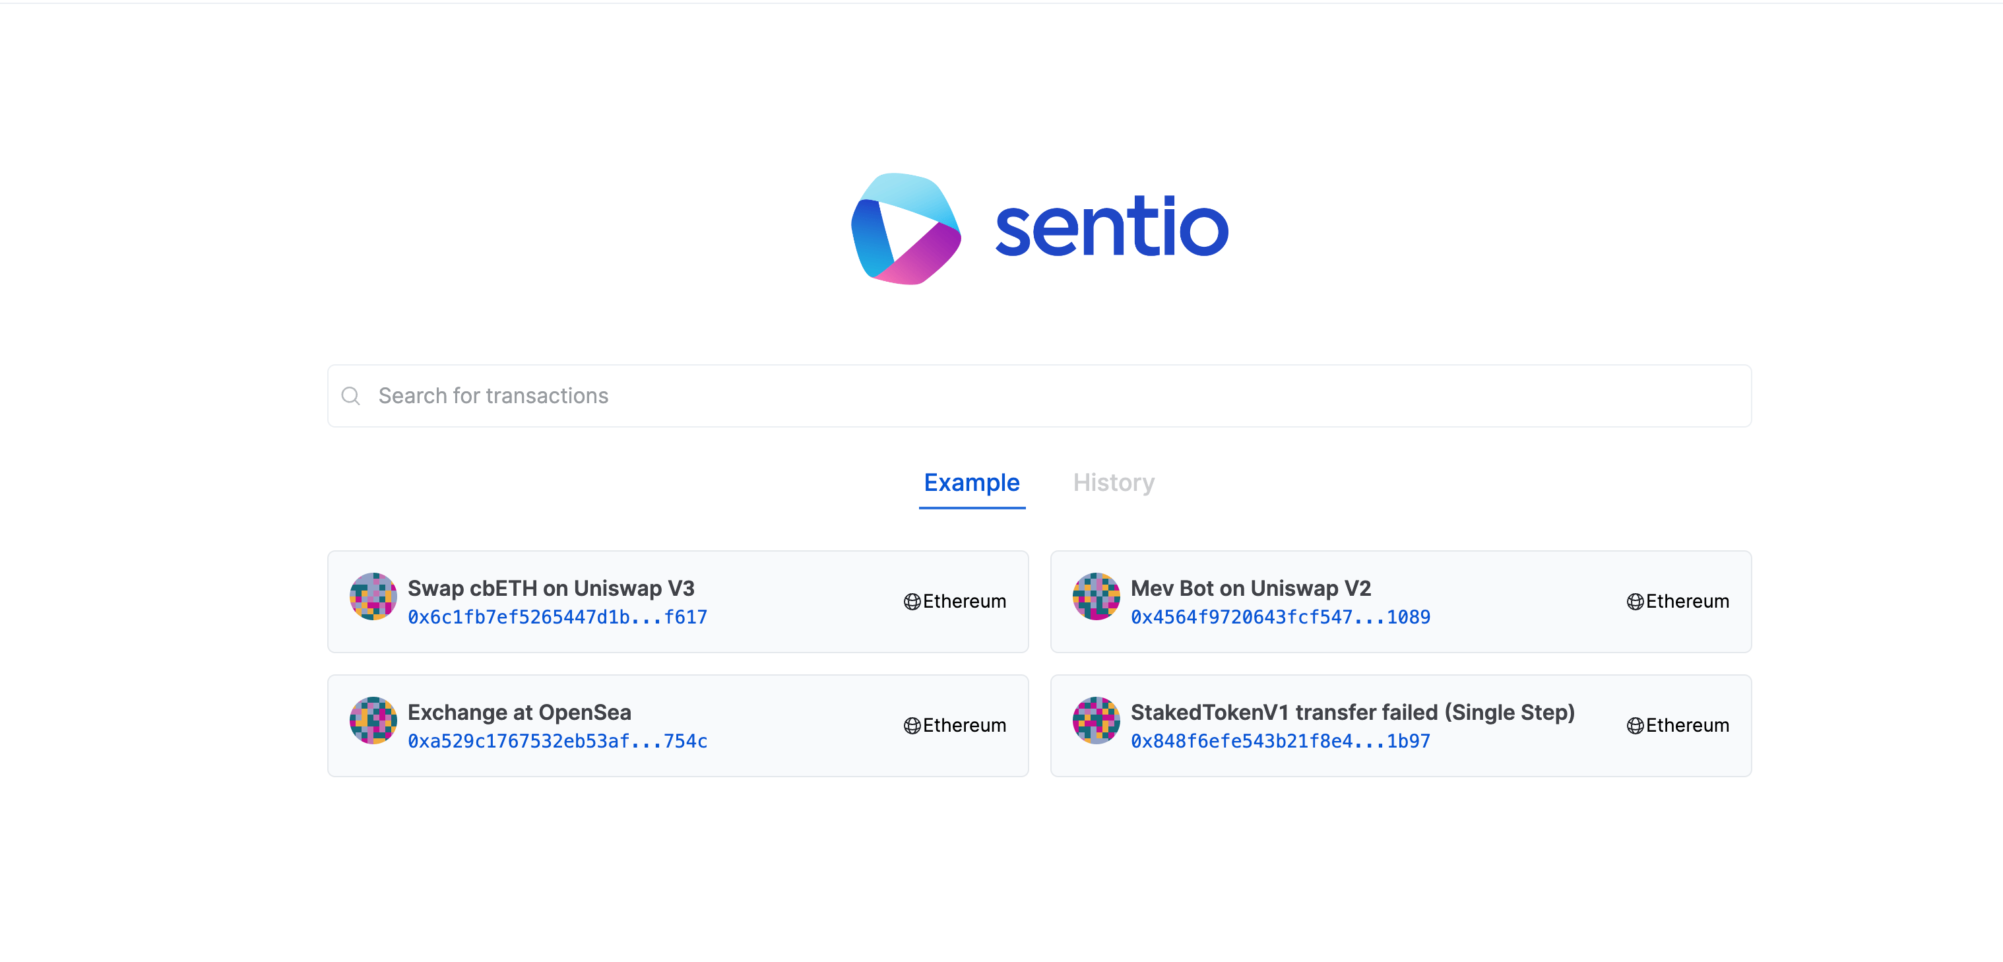Focus the Search for transactions field

pos(1039,396)
